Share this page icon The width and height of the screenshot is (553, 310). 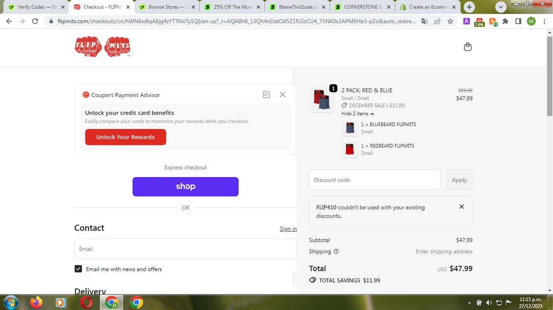pyautogui.click(x=437, y=21)
